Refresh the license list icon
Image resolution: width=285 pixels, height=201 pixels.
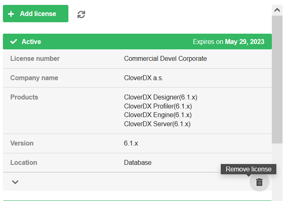click(x=81, y=14)
